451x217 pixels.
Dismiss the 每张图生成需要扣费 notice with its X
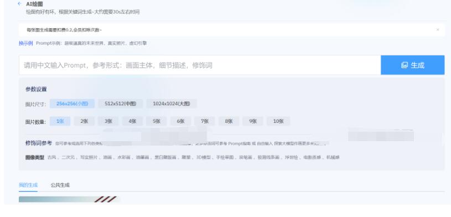pos(438,30)
